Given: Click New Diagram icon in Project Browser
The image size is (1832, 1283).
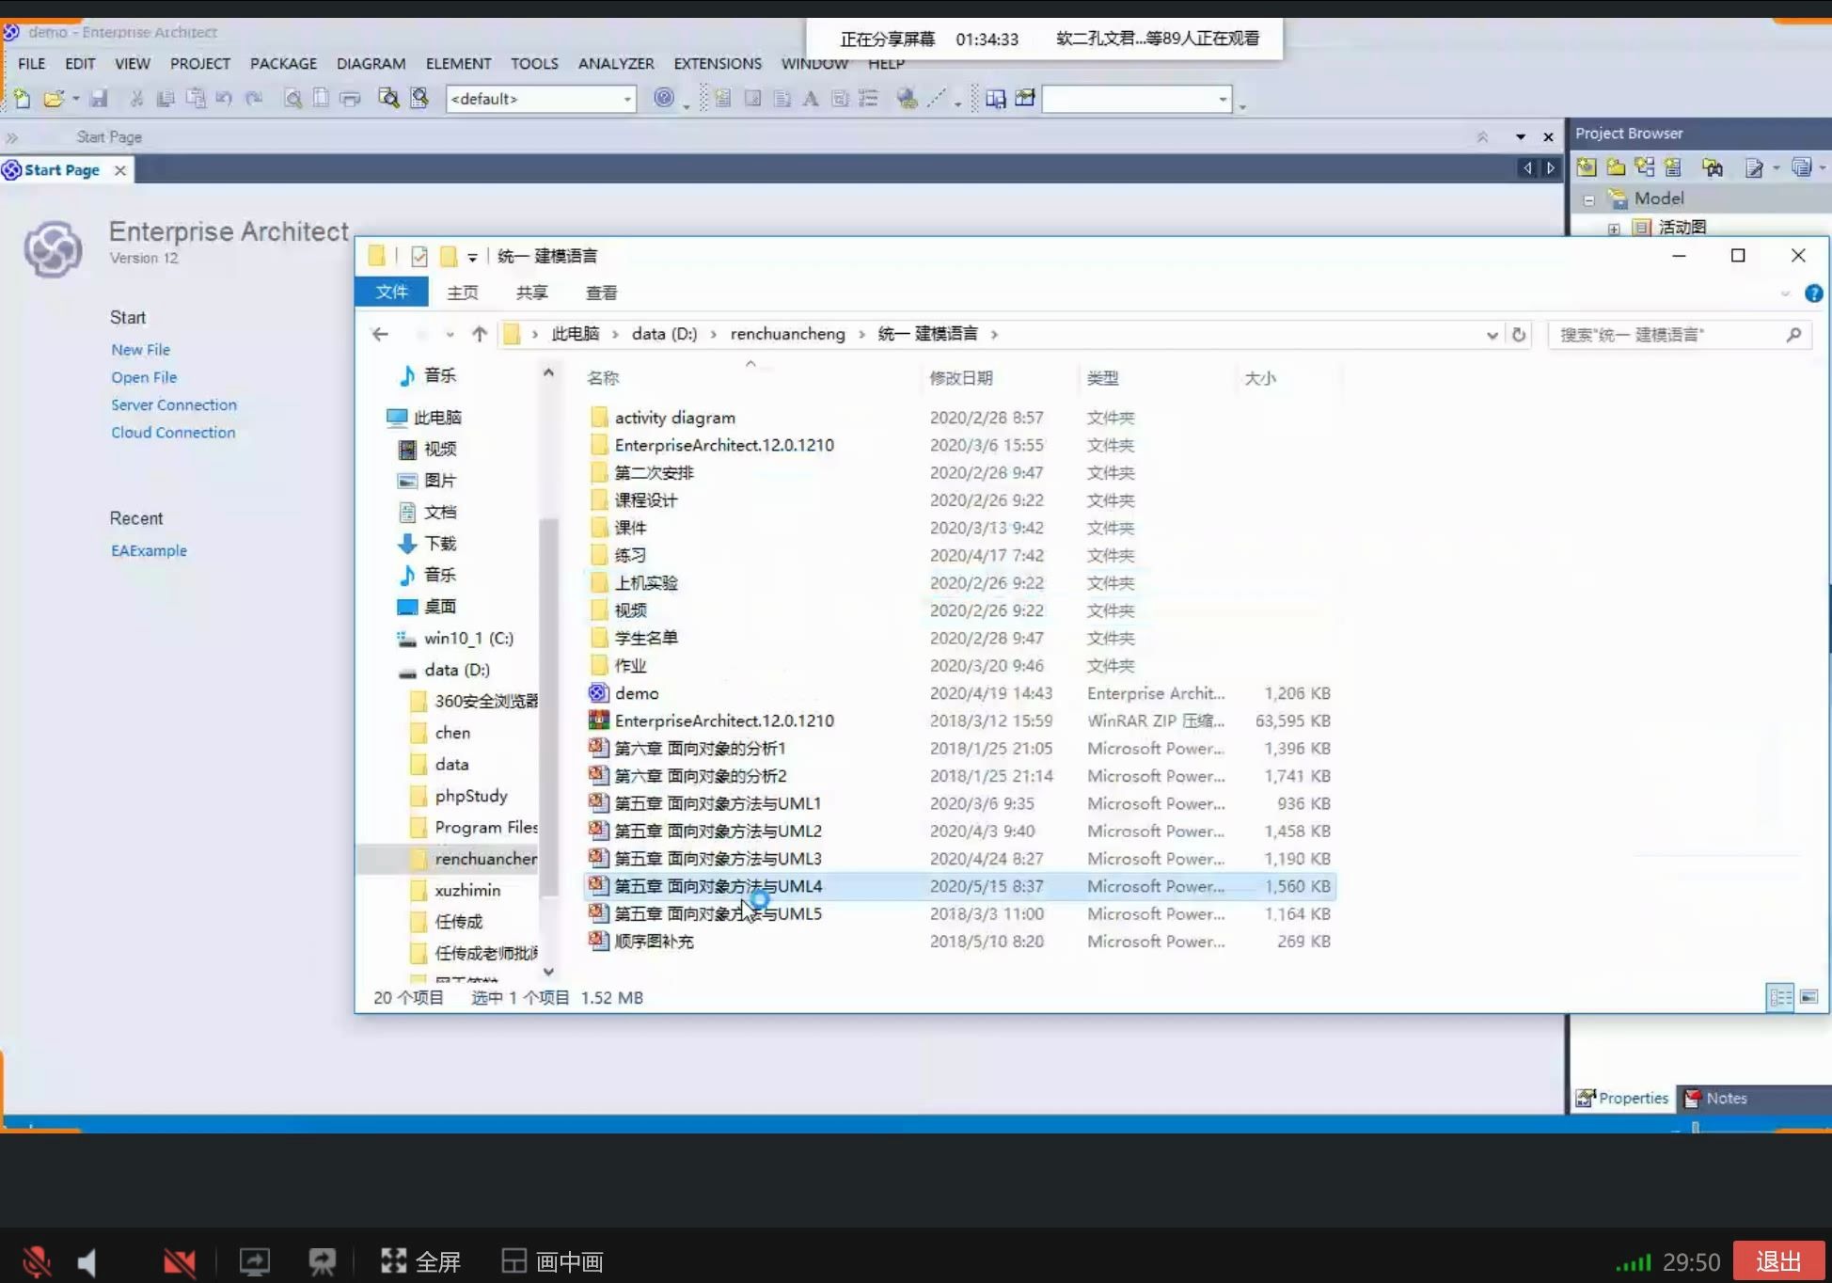Looking at the screenshot, I should [x=1645, y=167].
